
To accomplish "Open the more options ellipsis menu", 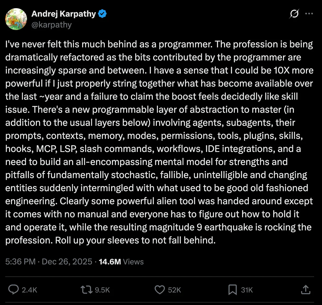I will point(309,14).
